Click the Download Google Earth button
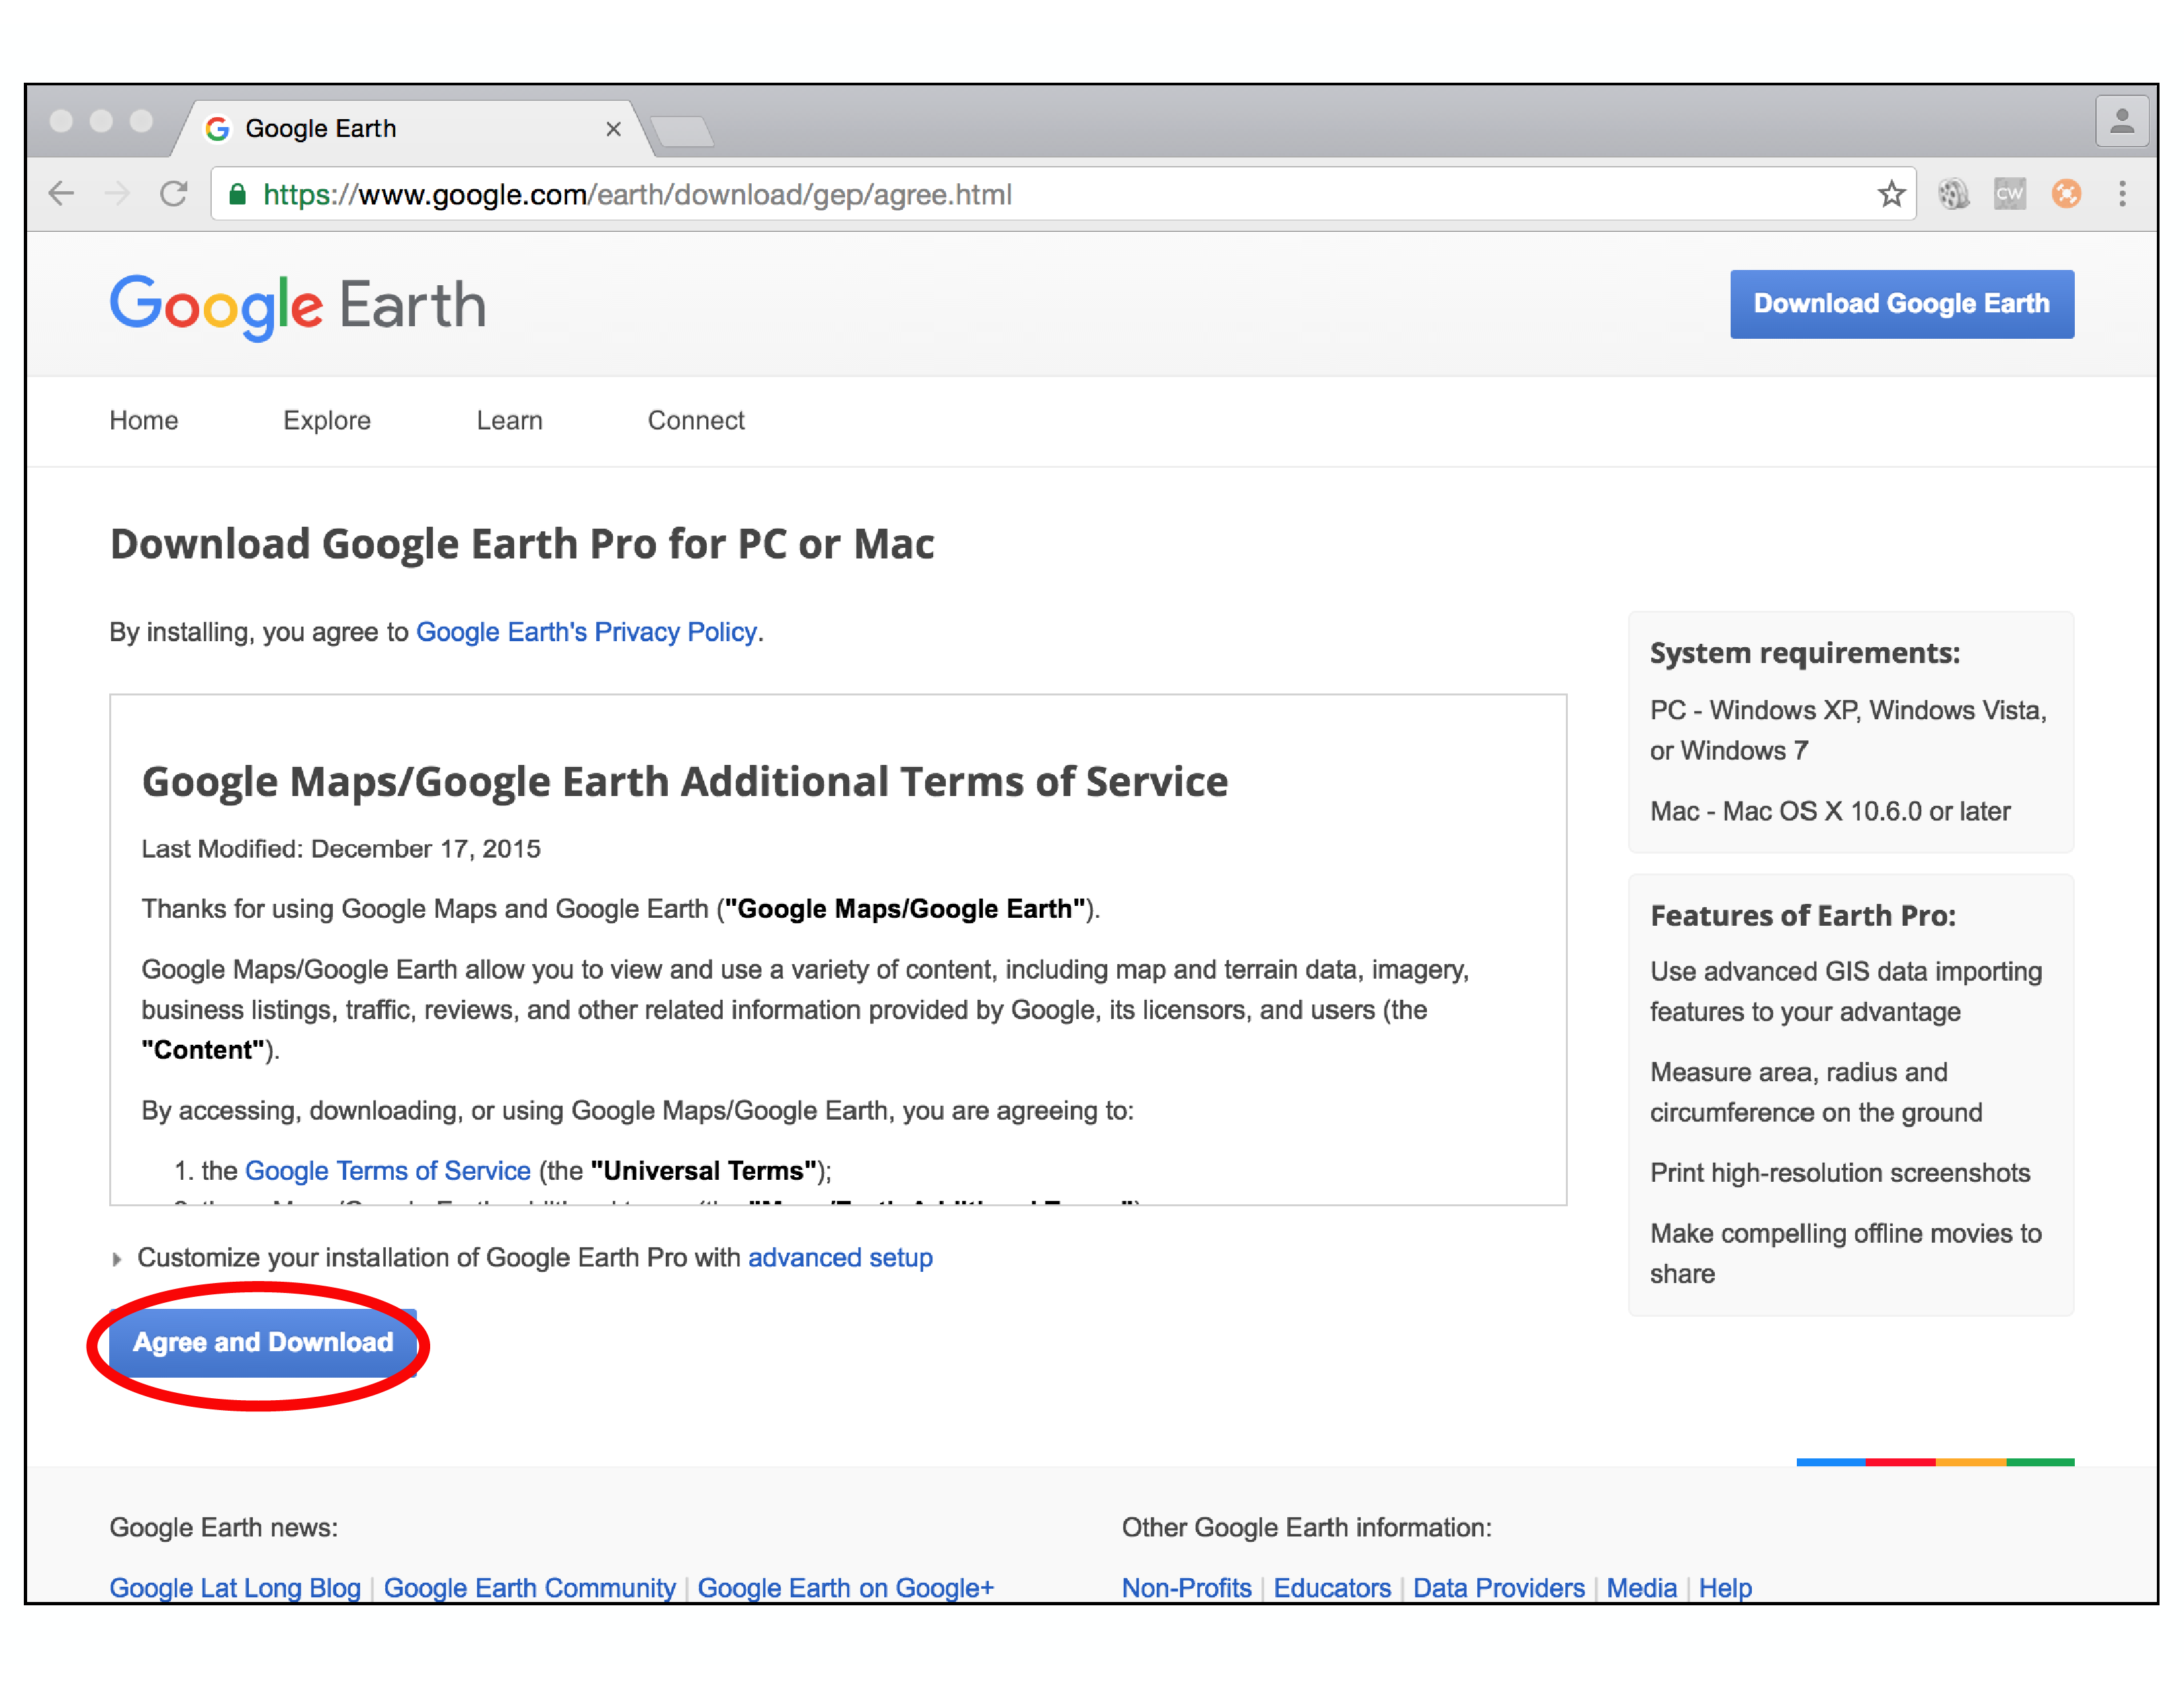 point(1905,303)
